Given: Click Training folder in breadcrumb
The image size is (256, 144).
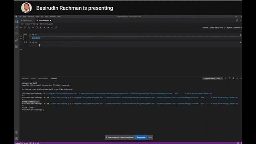Looking at the screenshot, I should click(x=35, y=24).
